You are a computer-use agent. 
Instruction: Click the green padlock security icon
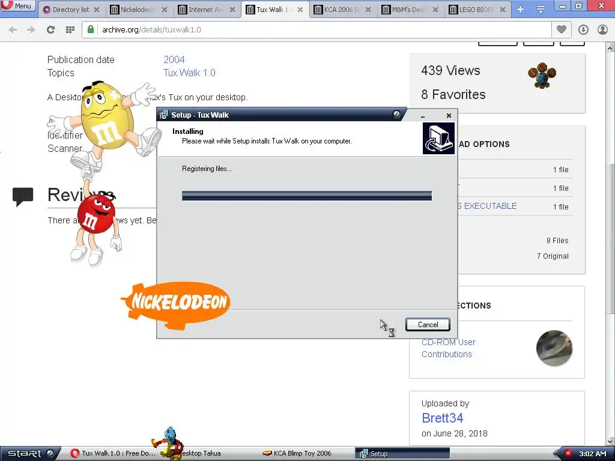[91, 30]
